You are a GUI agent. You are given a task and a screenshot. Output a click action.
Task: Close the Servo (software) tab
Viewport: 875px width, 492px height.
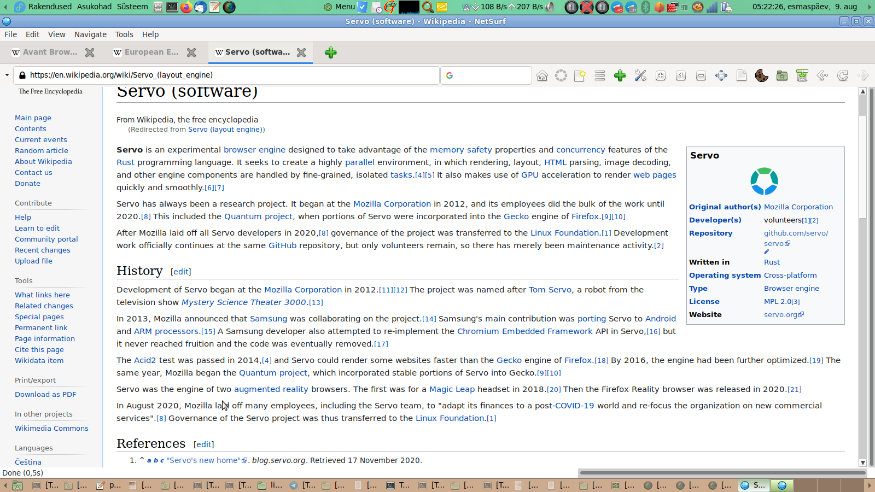coord(301,52)
